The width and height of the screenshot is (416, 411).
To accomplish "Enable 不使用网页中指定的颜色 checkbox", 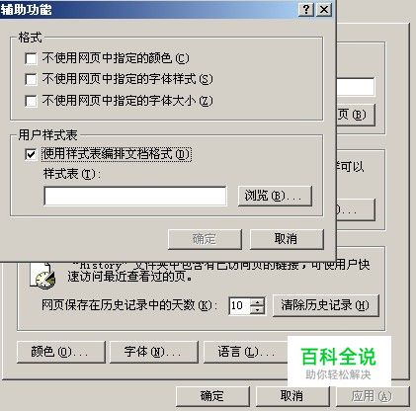I will [x=31, y=58].
